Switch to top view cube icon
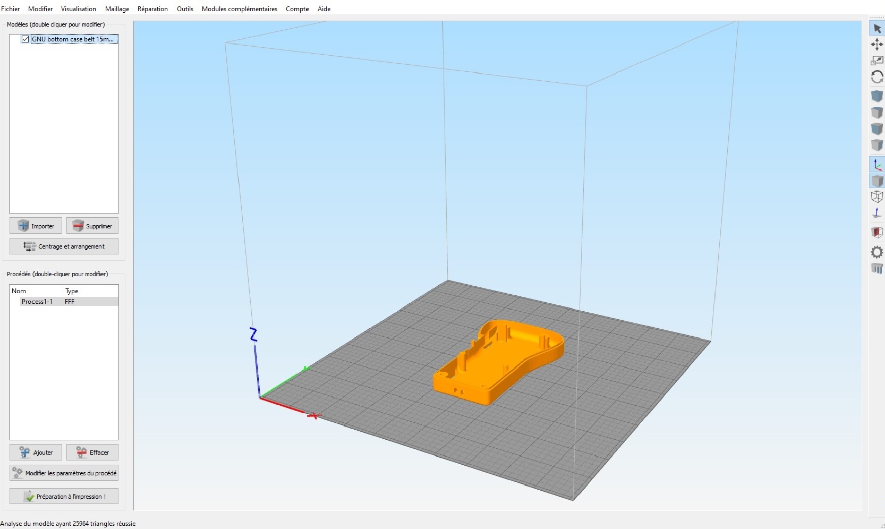Screen dimensions: 885x529 [x=877, y=113]
